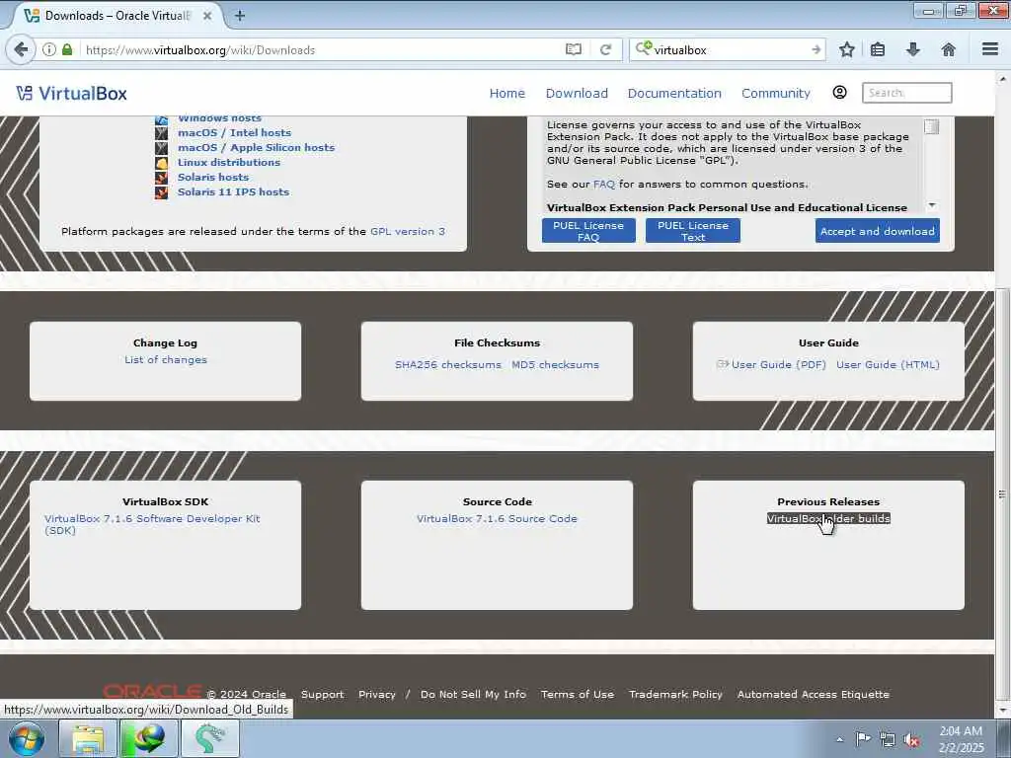Click the PUEL License FAQ button
The width and height of the screenshot is (1011, 758).
click(588, 231)
